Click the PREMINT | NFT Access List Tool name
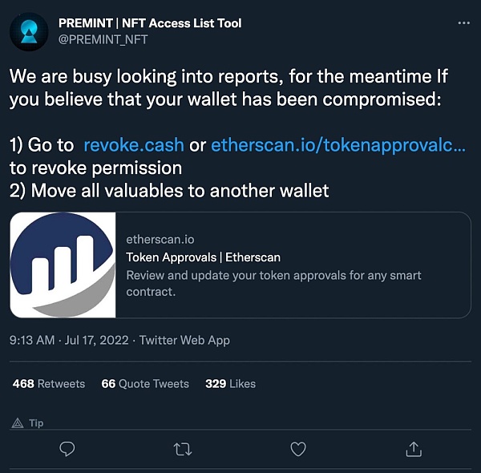The image size is (481, 473). [x=161, y=23]
